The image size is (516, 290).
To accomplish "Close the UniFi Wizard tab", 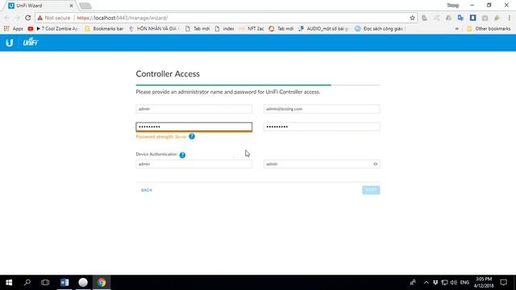I will point(71,6).
